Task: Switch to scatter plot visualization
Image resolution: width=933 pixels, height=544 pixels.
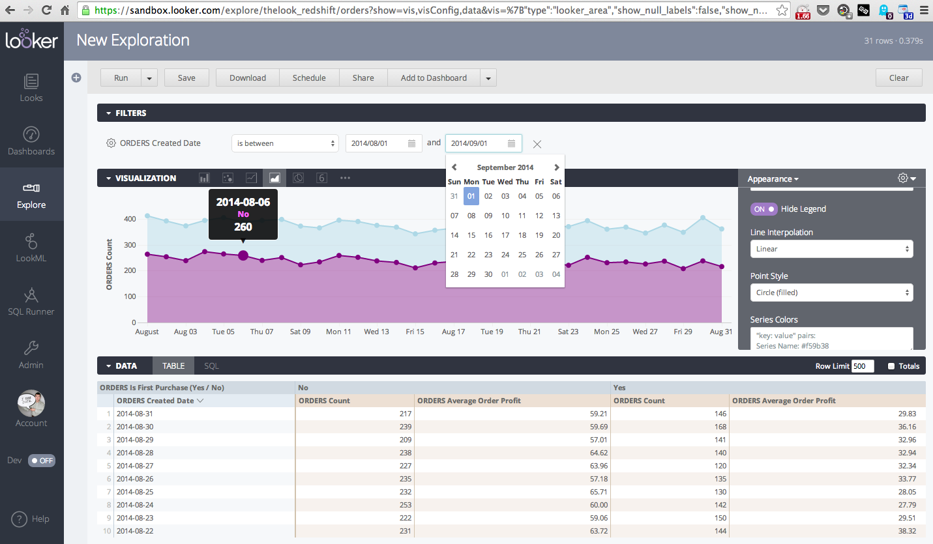Action: (228, 178)
